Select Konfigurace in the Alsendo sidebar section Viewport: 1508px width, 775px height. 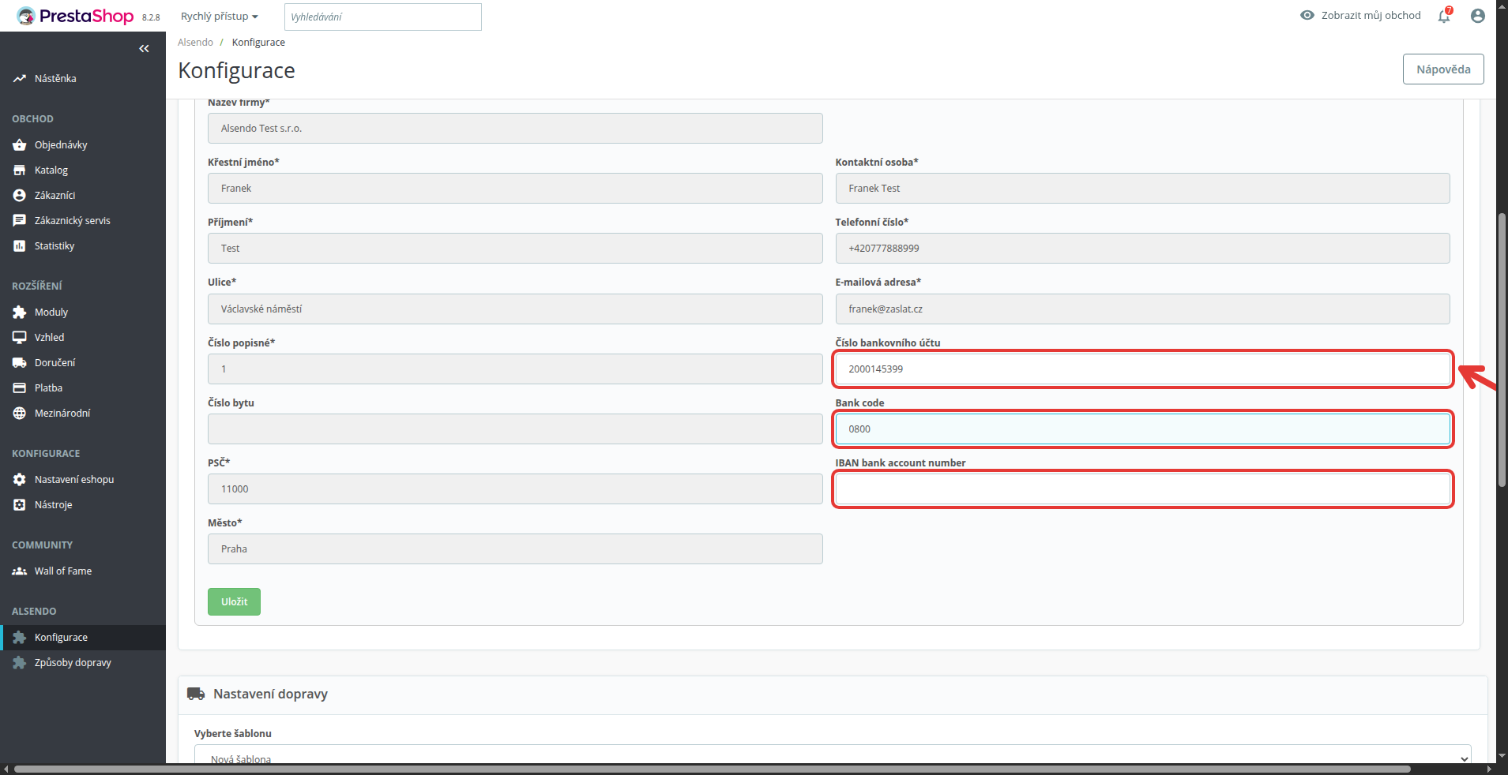(83, 638)
